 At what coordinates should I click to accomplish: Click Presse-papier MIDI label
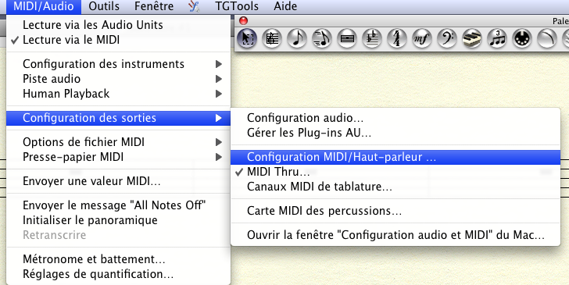click(73, 157)
